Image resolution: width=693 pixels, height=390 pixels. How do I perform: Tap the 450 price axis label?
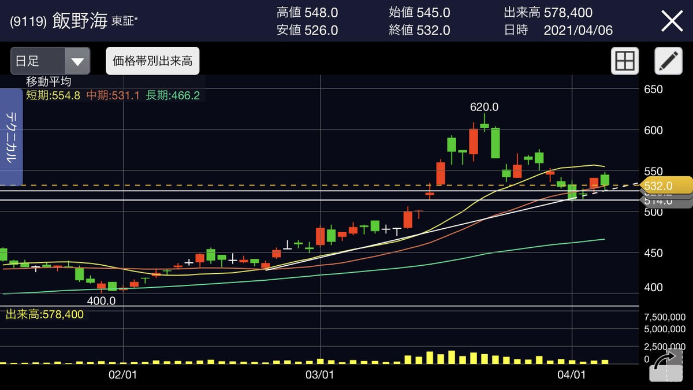coord(653,253)
